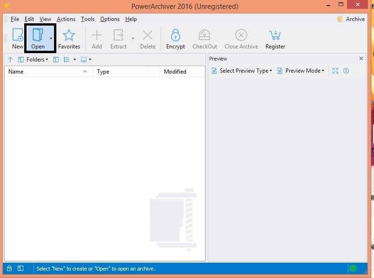Expand the Extract dropdown arrow
The height and width of the screenshot is (278, 374).
133,38
